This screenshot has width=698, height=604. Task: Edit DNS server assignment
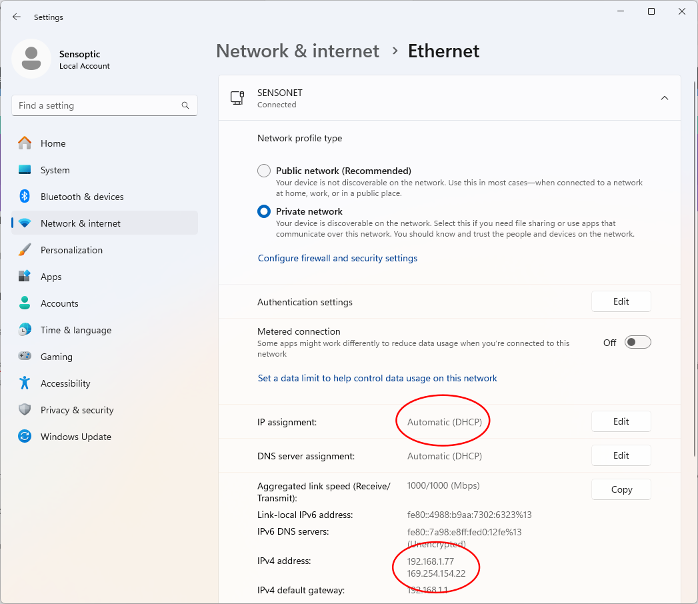[621, 455]
